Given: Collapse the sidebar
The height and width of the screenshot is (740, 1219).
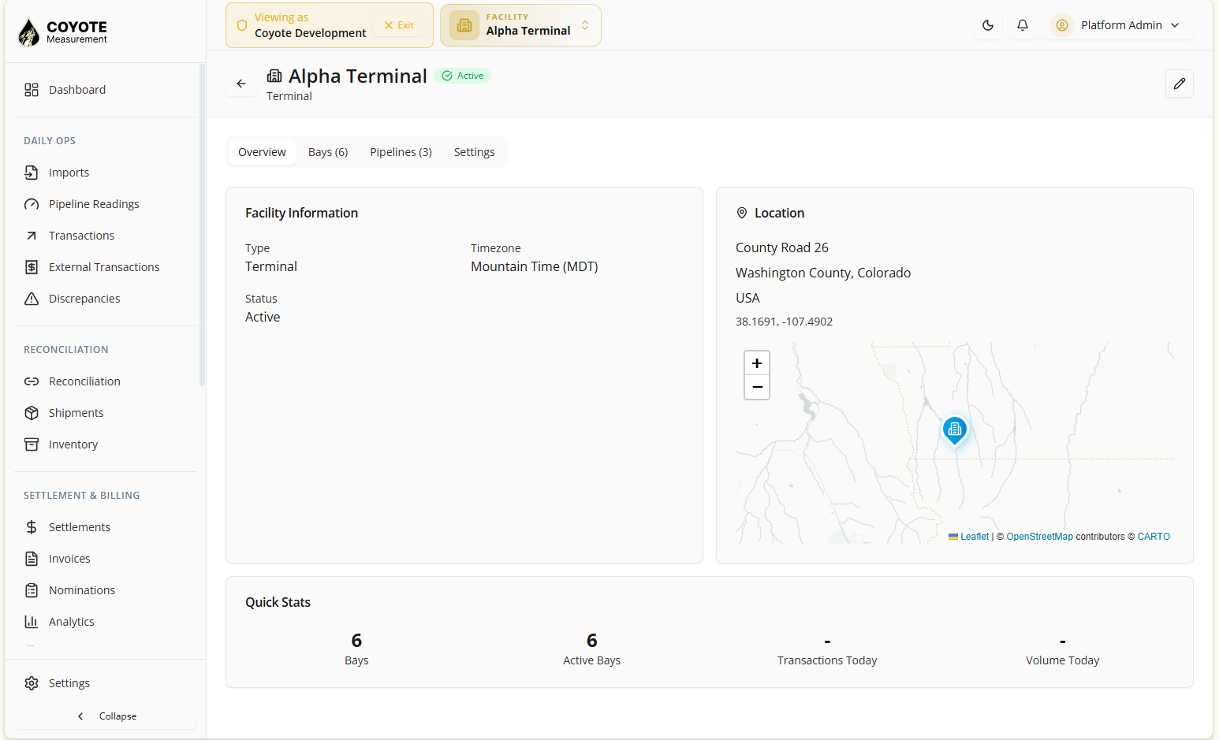Looking at the screenshot, I should (x=106, y=716).
